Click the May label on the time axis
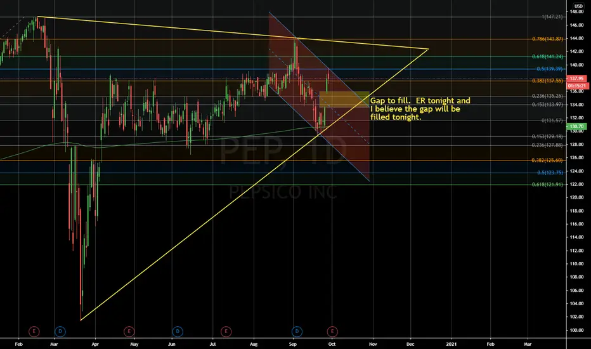 click(x=134, y=344)
